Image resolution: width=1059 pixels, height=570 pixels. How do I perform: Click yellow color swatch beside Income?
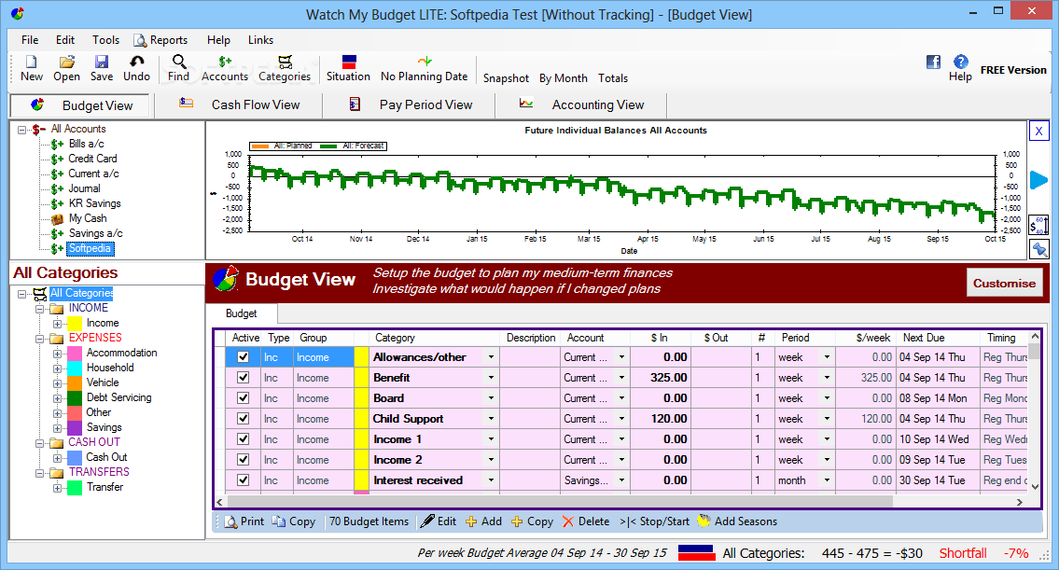pos(75,324)
